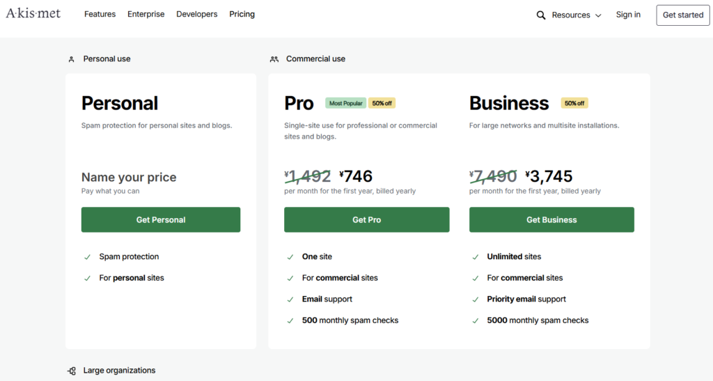Click the checkmark beside 500 monthly spam checks
The height and width of the screenshot is (381, 713).
click(x=290, y=321)
